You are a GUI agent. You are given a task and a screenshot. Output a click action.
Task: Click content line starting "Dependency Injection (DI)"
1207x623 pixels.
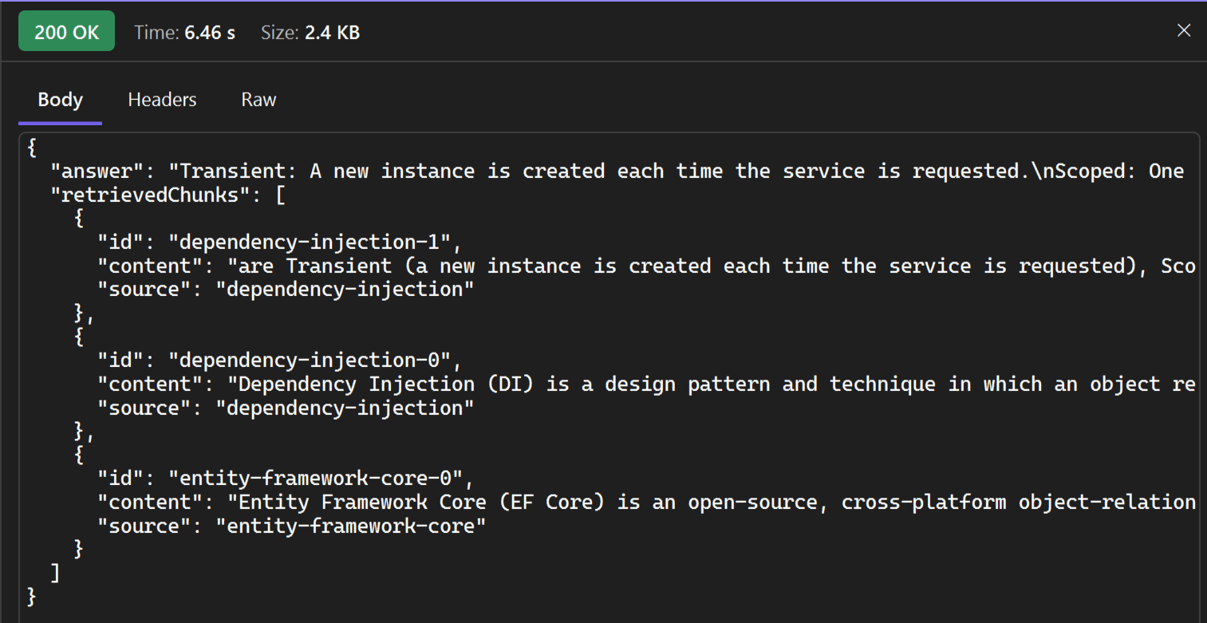(646, 384)
